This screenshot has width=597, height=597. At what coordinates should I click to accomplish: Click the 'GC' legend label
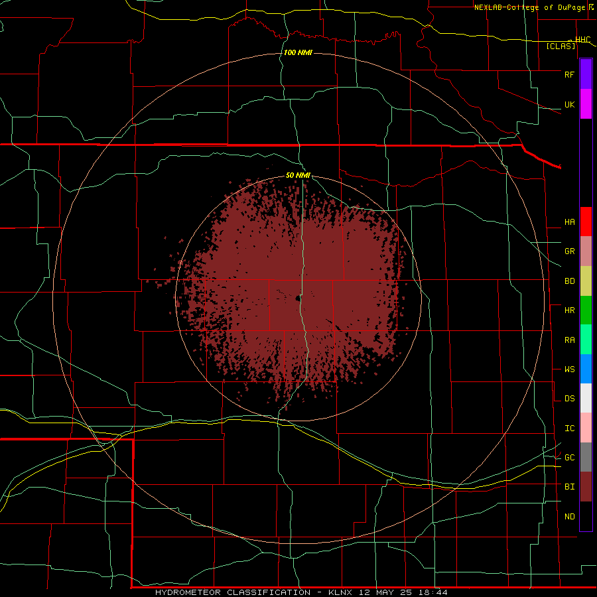569,458
